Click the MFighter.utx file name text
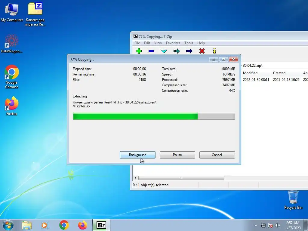This screenshot has width=308, height=231. pyautogui.click(x=82, y=106)
